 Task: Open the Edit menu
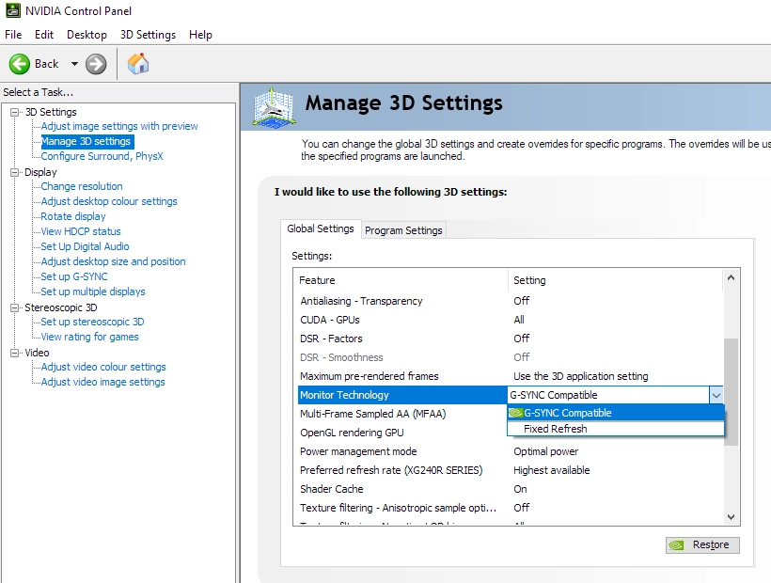[x=44, y=35]
